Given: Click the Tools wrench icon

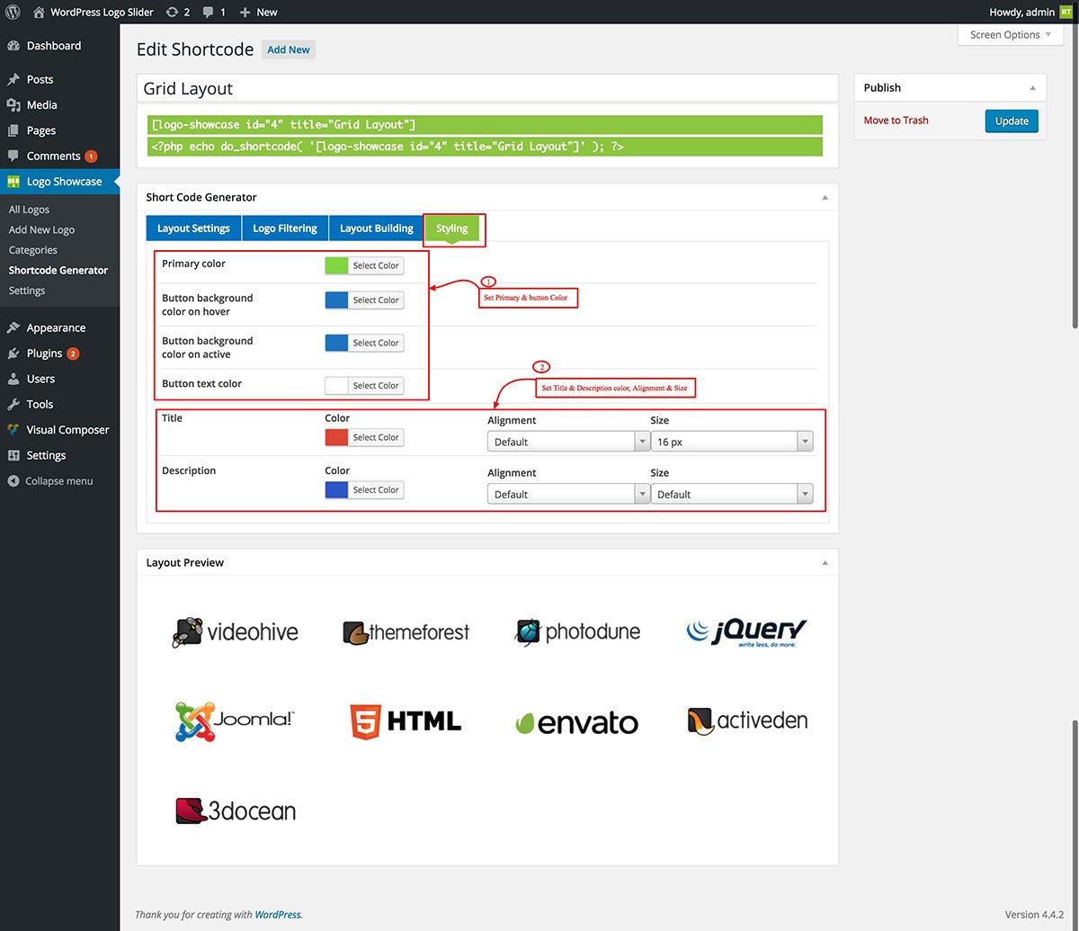Looking at the screenshot, I should click(13, 404).
